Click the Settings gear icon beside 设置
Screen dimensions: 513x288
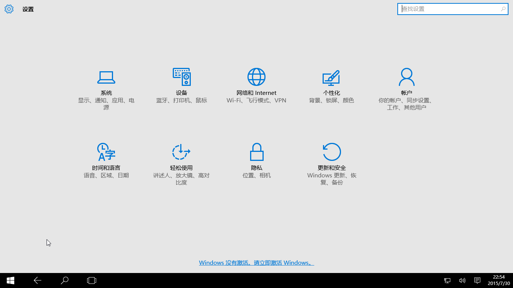point(9,9)
